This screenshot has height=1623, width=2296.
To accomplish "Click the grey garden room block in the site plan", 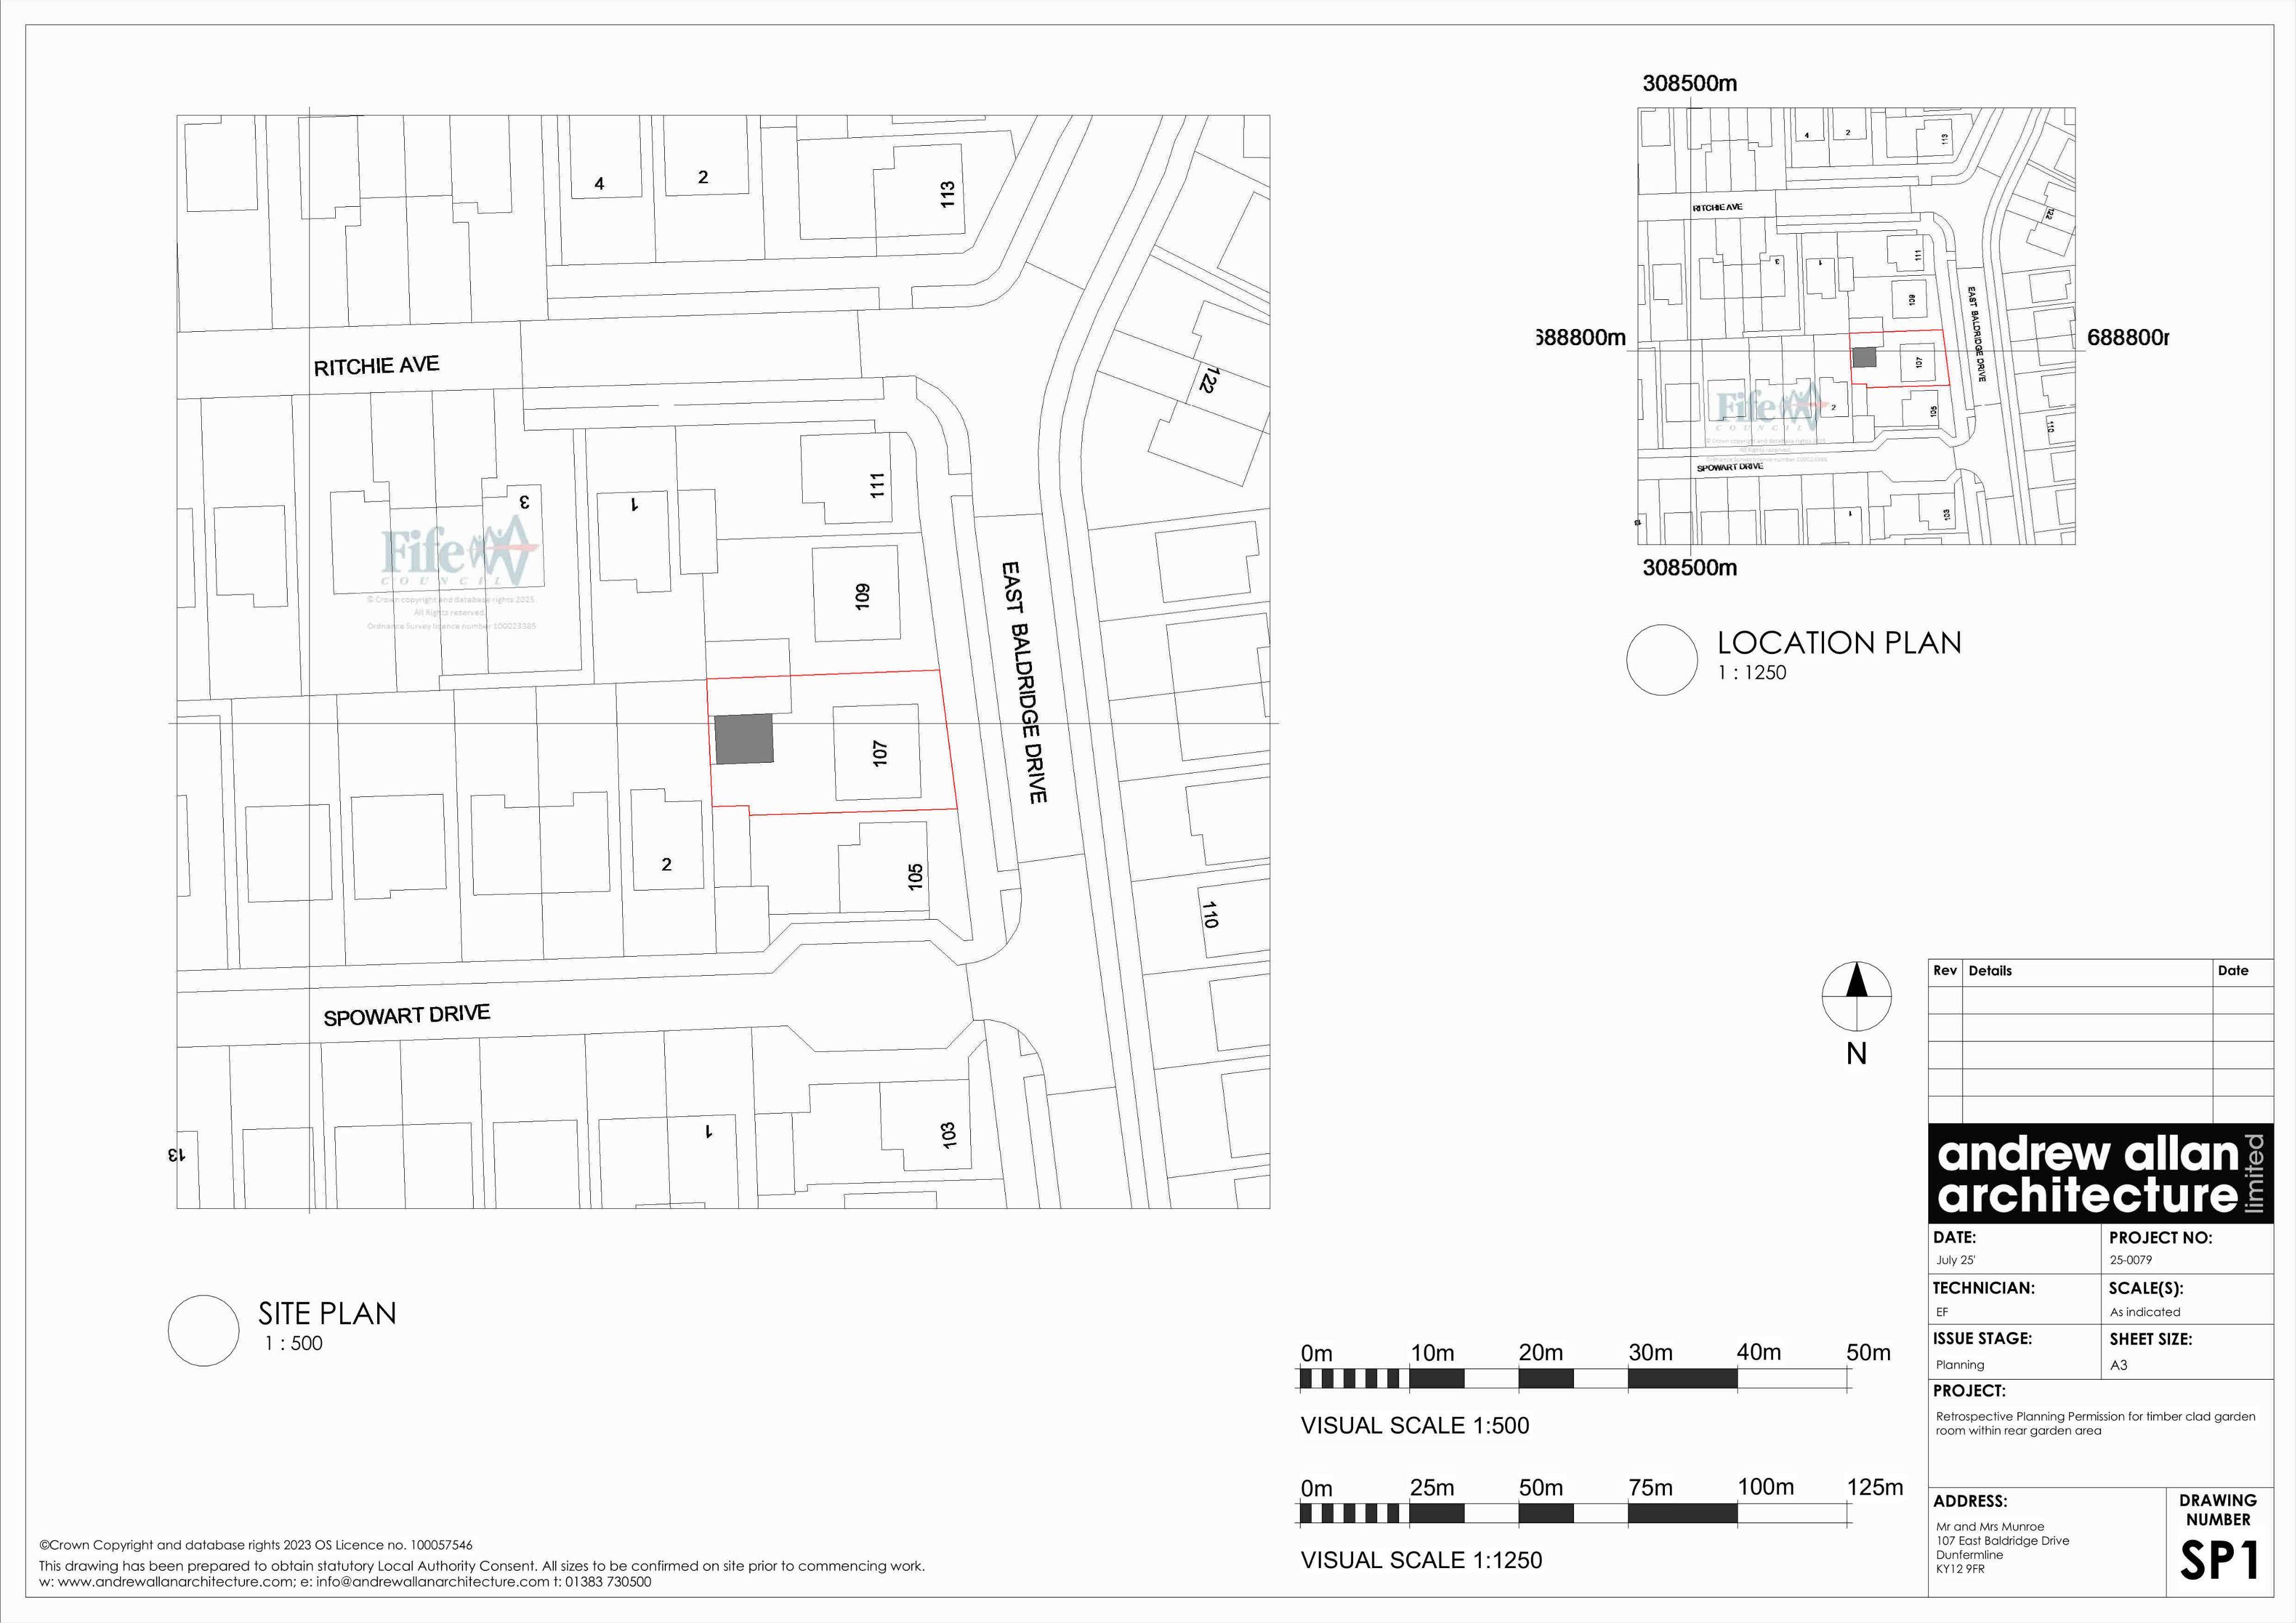I will point(744,739).
